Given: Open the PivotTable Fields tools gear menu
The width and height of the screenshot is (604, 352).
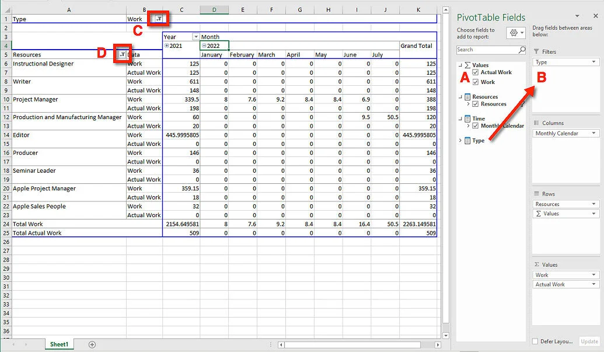Looking at the screenshot, I should coord(516,33).
